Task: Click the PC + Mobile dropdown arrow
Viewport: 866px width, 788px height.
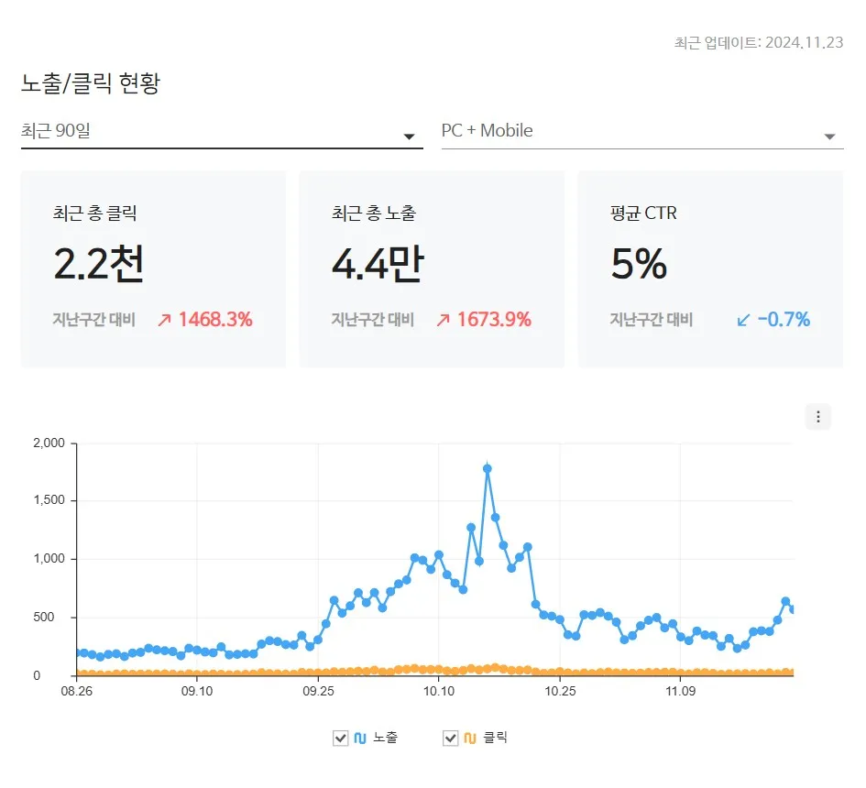Action: coord(830,135)
